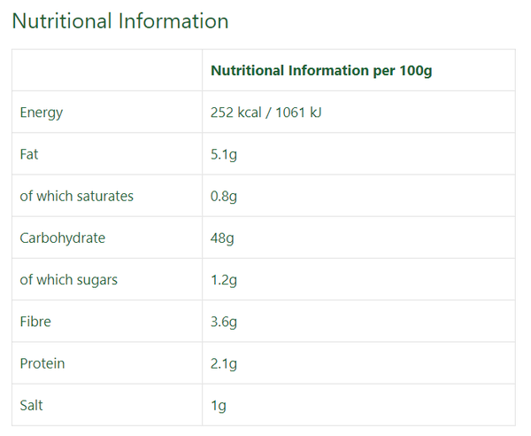
Task: Click the word "kcal" in the Energy row
Action: pos(250,113)
